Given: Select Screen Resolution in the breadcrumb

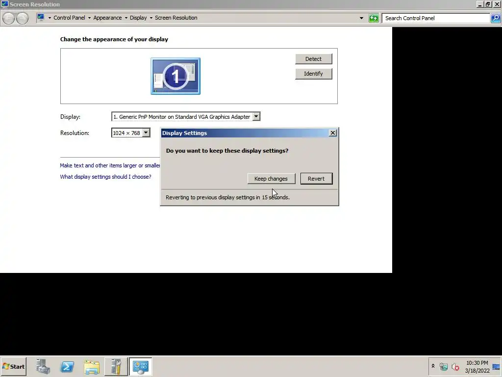Looking at the screenshot, I should click(176, 18).
